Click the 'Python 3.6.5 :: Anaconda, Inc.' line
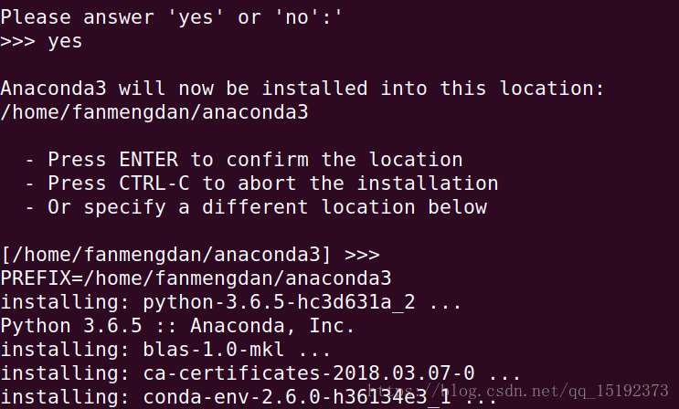Viewport: 679px width, 409px height. 177,326
